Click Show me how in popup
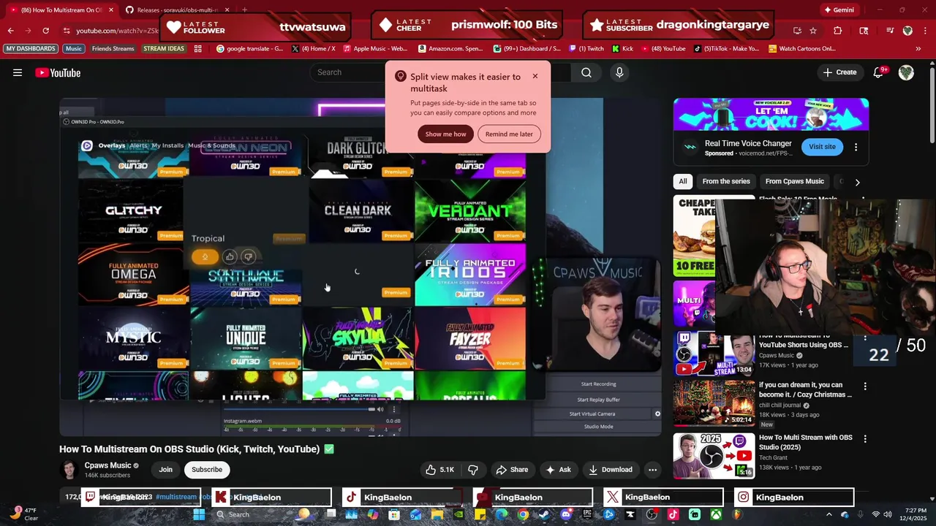This screenshot has height=526, width=936. (x=445, y=134)
